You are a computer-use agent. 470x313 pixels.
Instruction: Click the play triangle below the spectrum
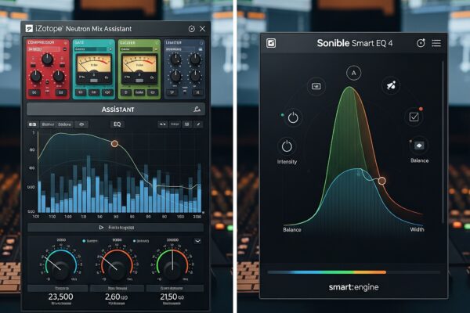(101, 228)
